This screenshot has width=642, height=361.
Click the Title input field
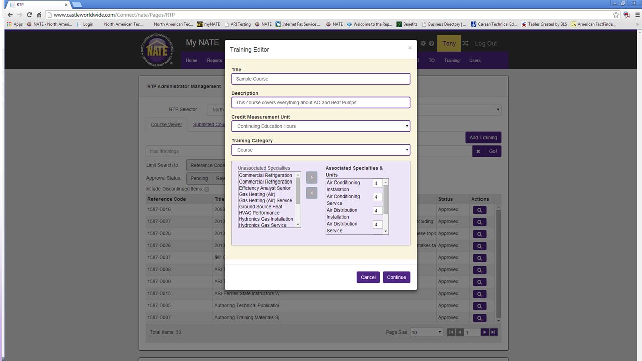point(320,79)
